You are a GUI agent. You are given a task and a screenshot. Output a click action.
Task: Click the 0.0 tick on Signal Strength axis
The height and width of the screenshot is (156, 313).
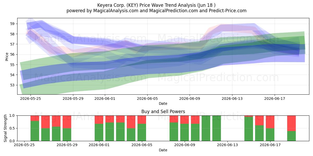13,141
